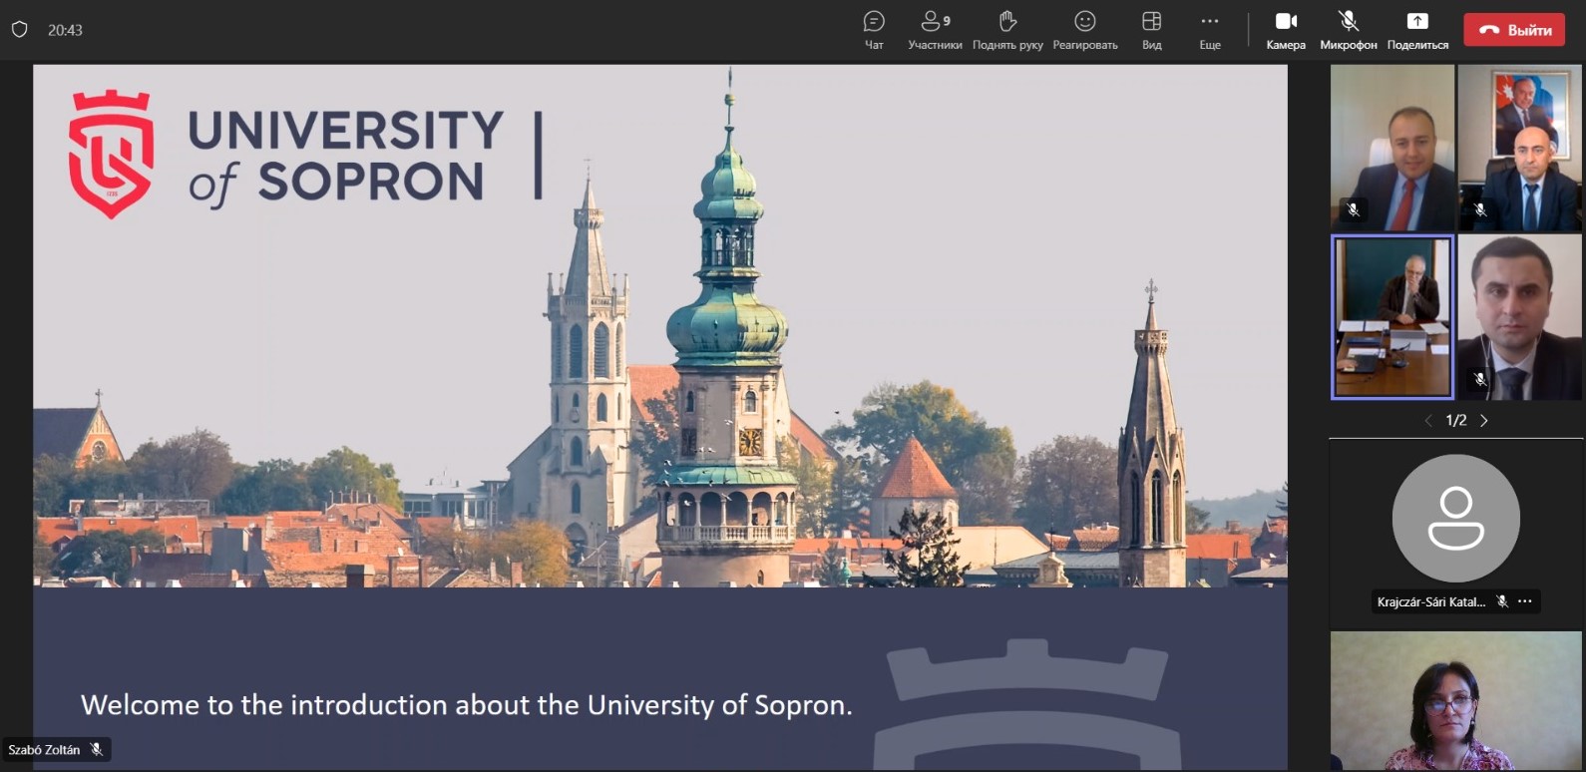Viewport: 1586px width, 772px height.
Task: Expand the More (Еще) actions menu
Action: 1209,29
